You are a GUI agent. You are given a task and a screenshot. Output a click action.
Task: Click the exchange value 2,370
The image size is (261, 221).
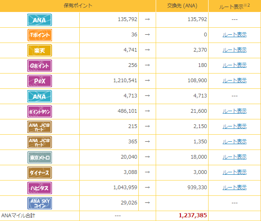click(x=200, y=50)
